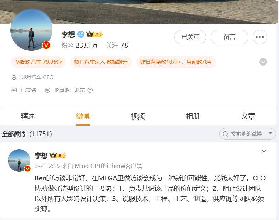Screen dimensions: 279x220
Task: Click the 已实名 ID card icon
Action: 14,90
